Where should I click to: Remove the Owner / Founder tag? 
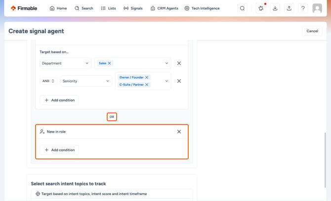147,78
